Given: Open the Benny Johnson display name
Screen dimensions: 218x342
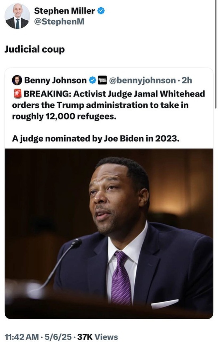Looking at the screenshot, I should 55,80.
